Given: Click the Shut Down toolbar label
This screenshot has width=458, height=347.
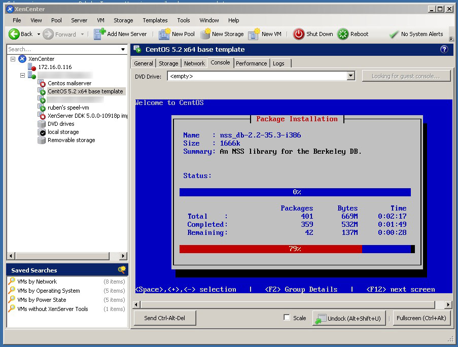Looking at the screenshot, I should [x=320, y=34].
